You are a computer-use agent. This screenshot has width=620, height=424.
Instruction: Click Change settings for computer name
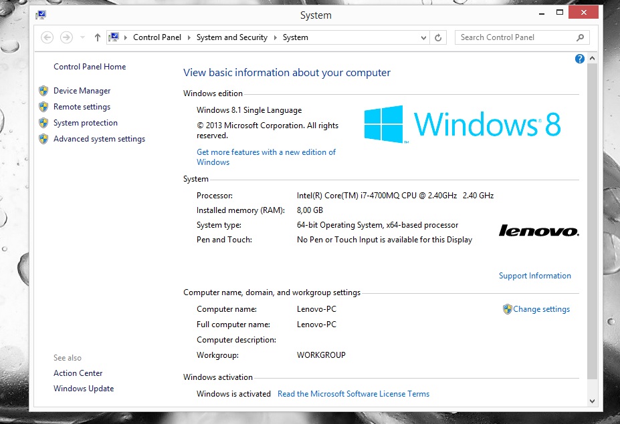point(541,309)
